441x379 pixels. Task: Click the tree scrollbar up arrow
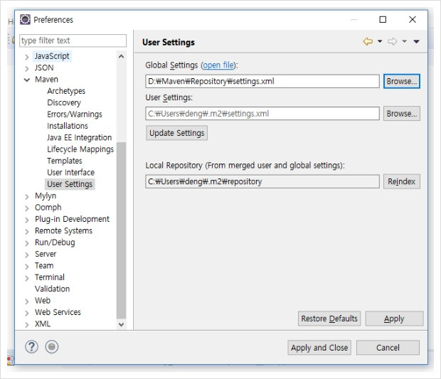(121, 56)
